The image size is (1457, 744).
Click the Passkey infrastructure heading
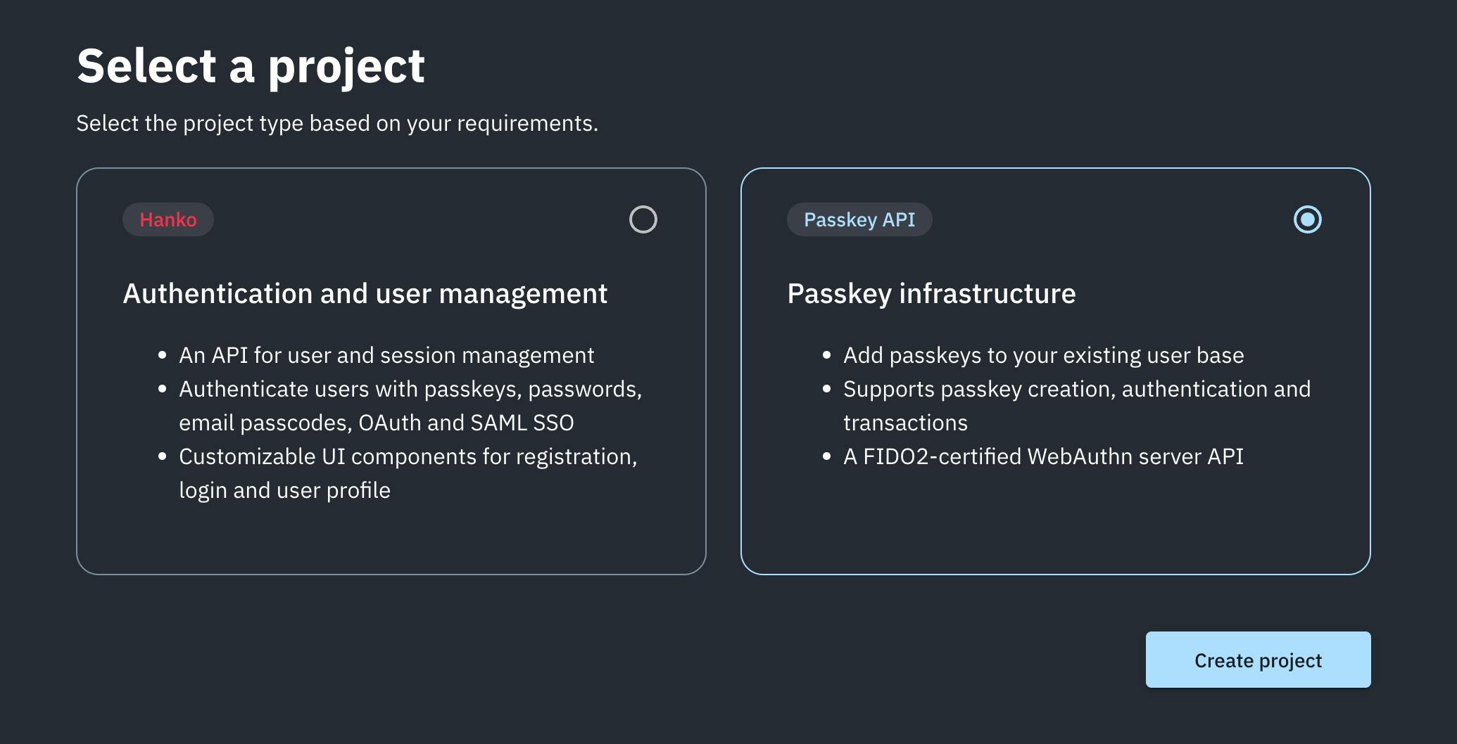[932, 294]
